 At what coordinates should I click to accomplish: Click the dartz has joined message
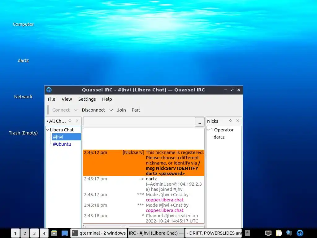(x=174, y=184)
